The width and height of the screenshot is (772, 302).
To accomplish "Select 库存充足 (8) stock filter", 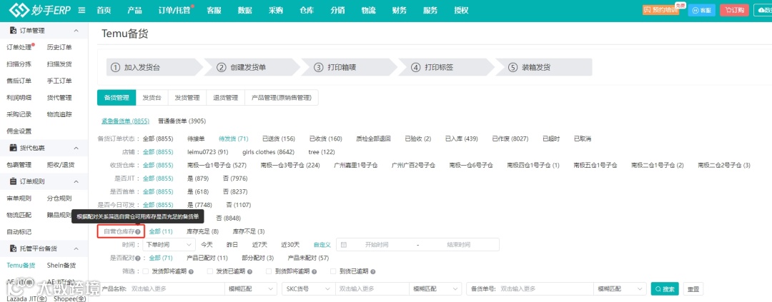I will tap(202, 231).
